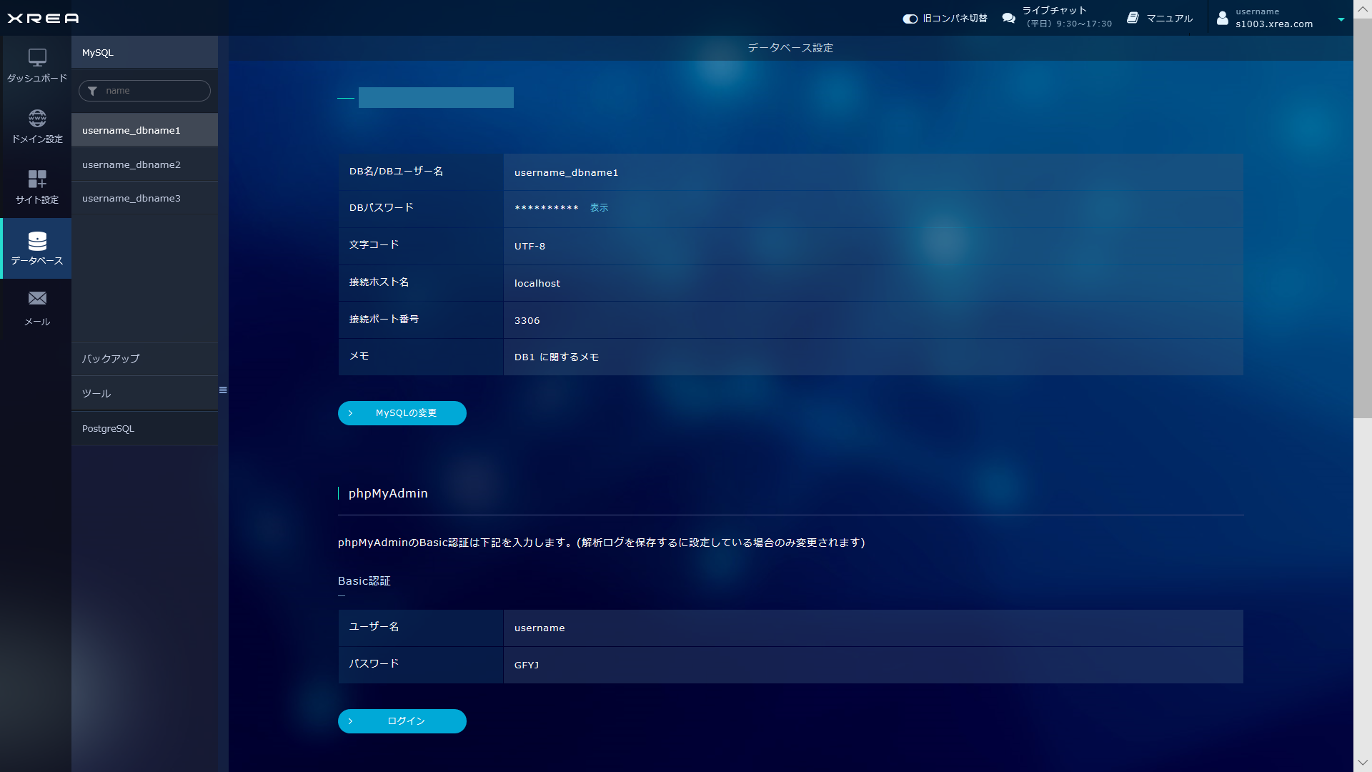The image size is (1372, 772).
Task: Open the mail envelope icon
Action: coord(37,299)
